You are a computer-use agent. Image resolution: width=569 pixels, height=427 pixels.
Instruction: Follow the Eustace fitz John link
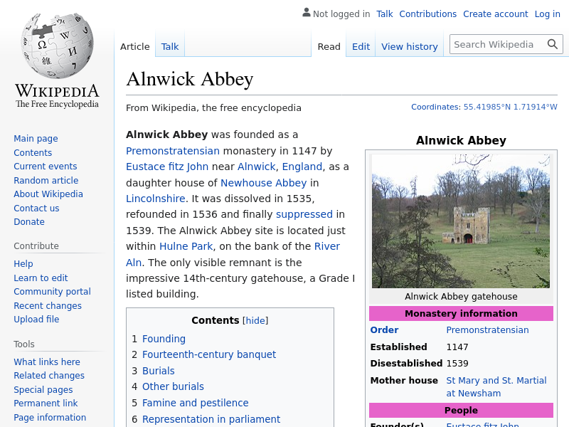pos(167,167)
